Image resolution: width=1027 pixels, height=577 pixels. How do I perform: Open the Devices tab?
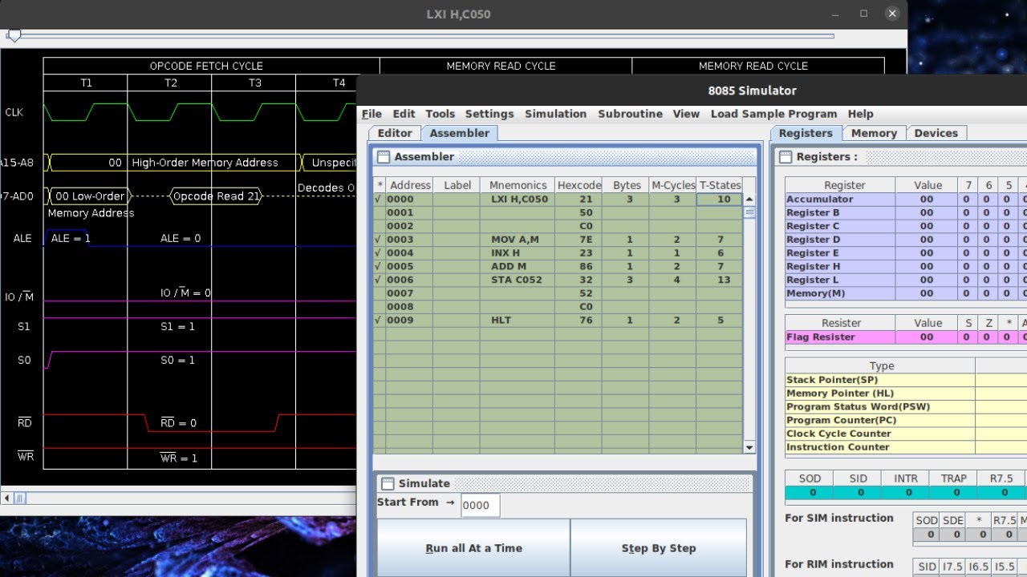click(x=936, y=133)
